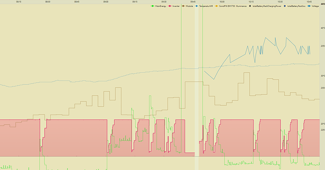The image size is (325, 170).
Task: Click the orange Sonoff16 BH1750 Illuminance marker
Action: click(x=217, y=6)
